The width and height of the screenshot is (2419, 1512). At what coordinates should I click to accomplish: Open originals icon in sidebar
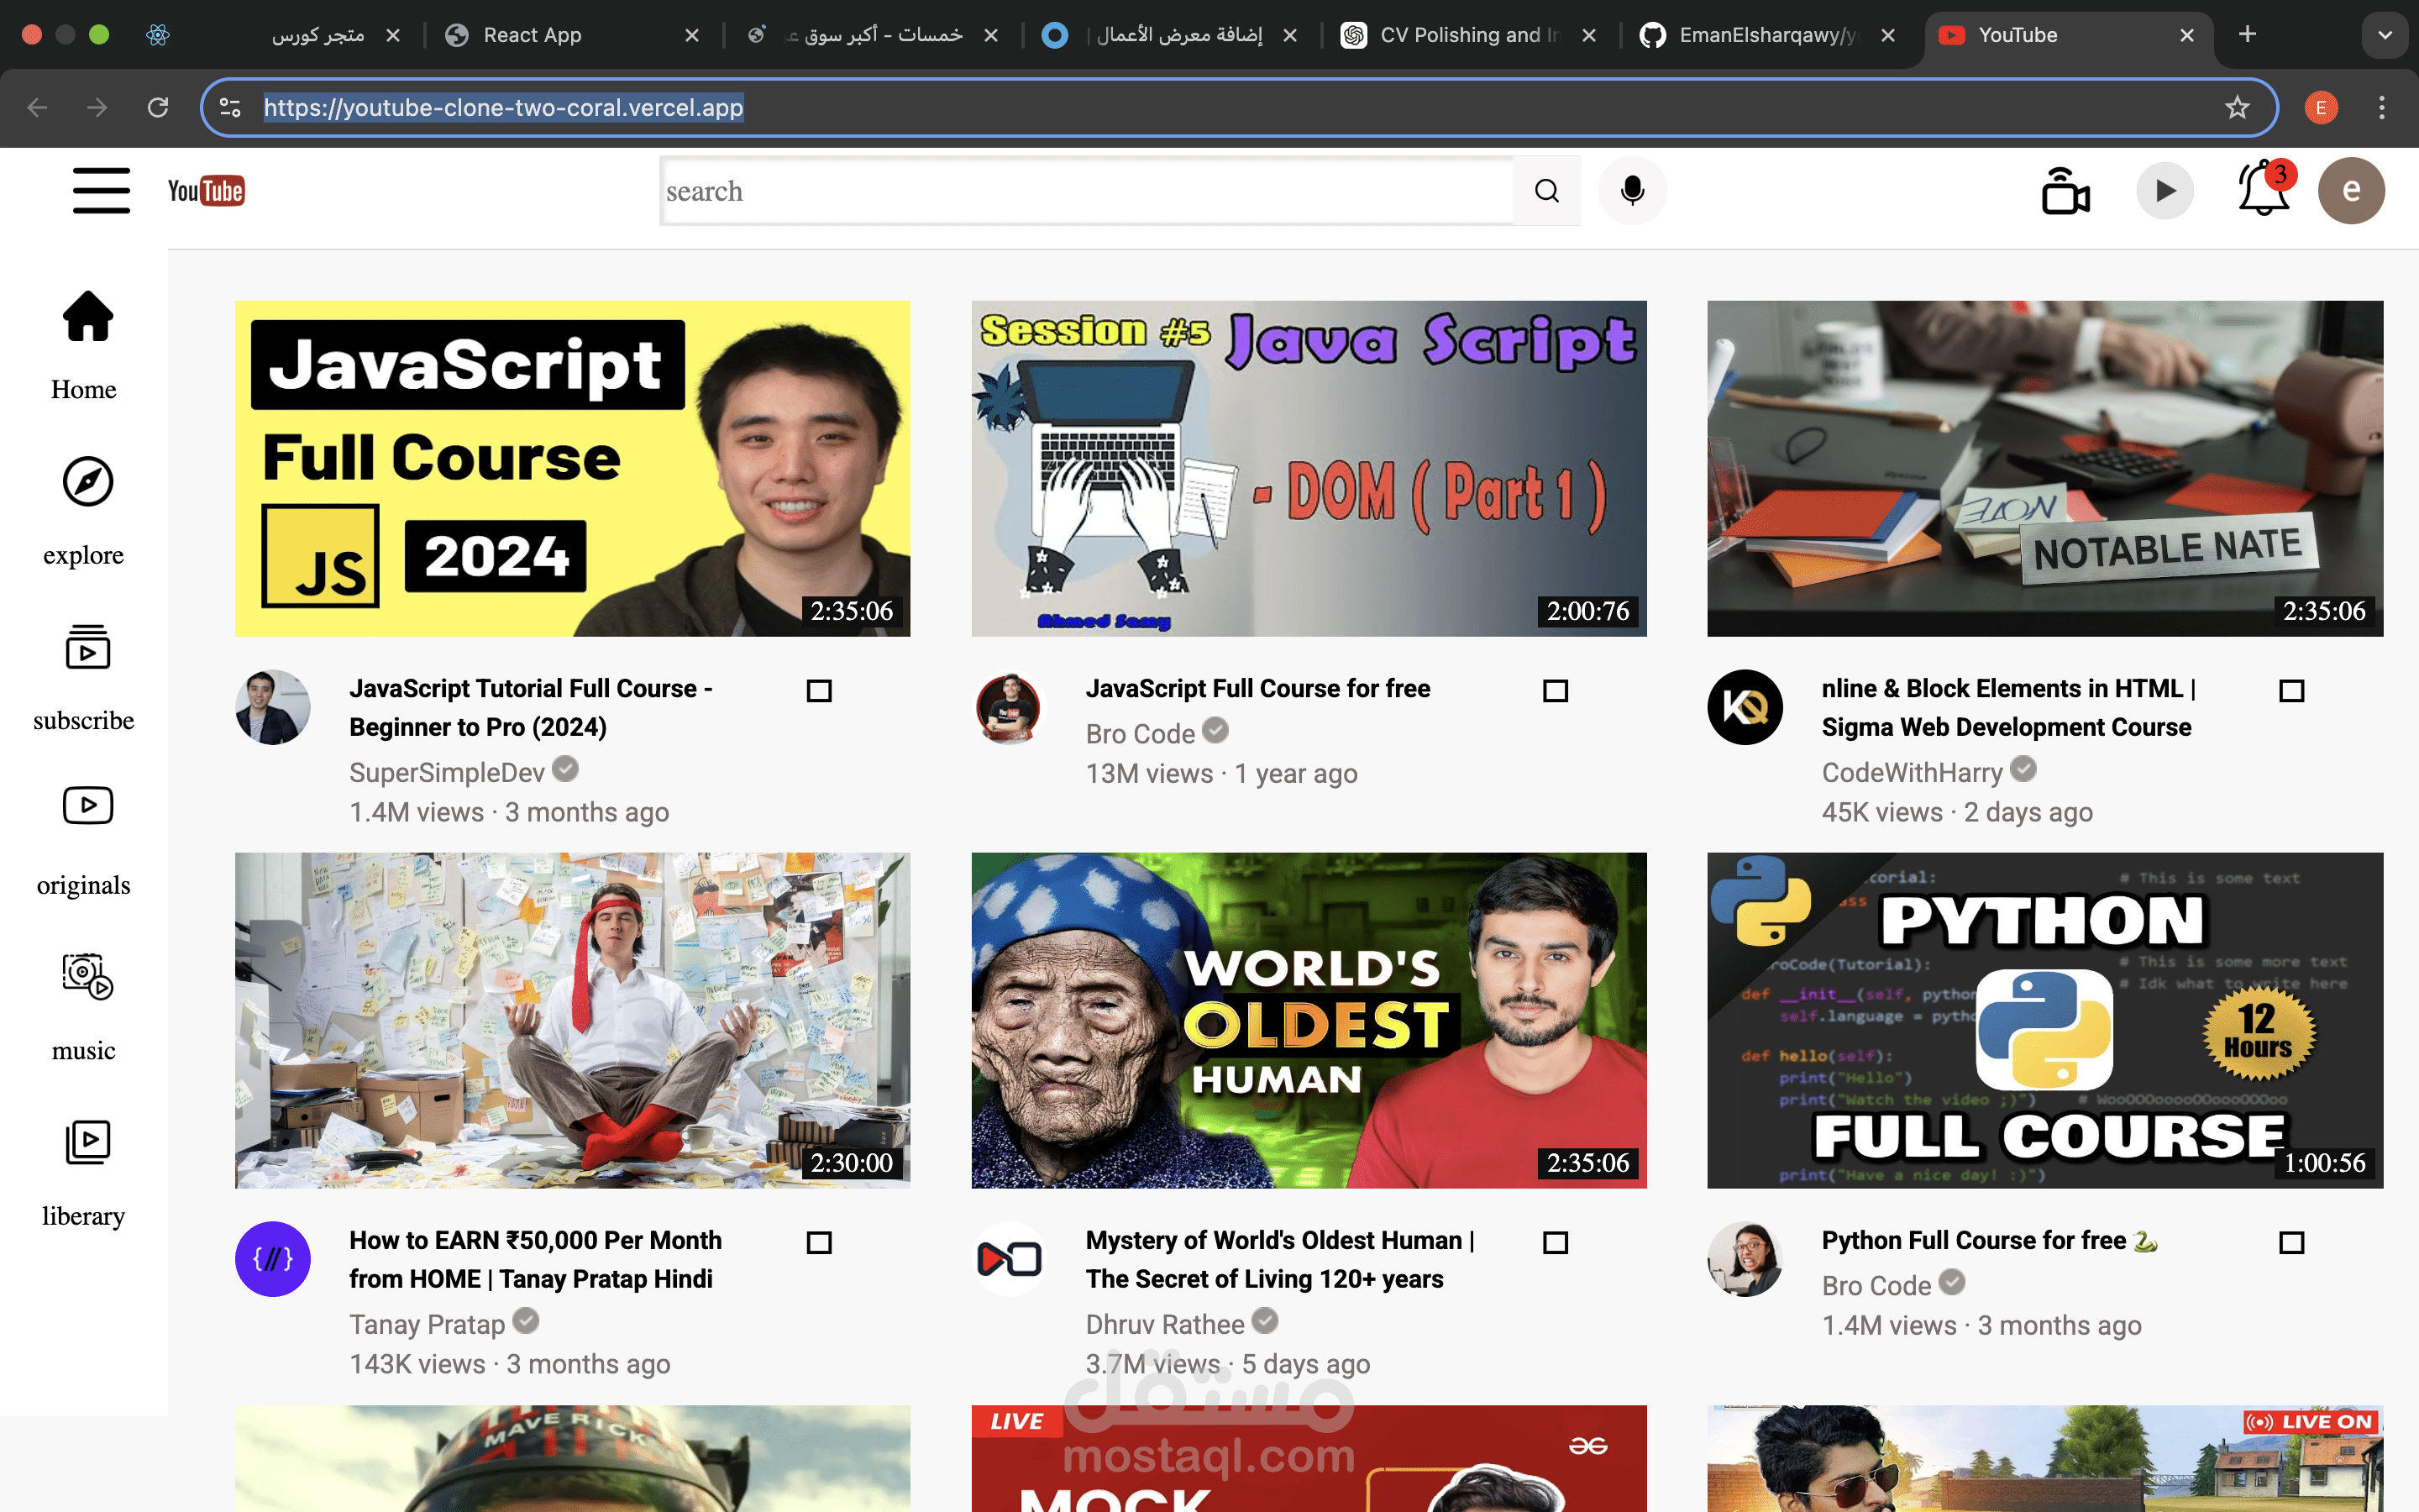coord(87,805)
